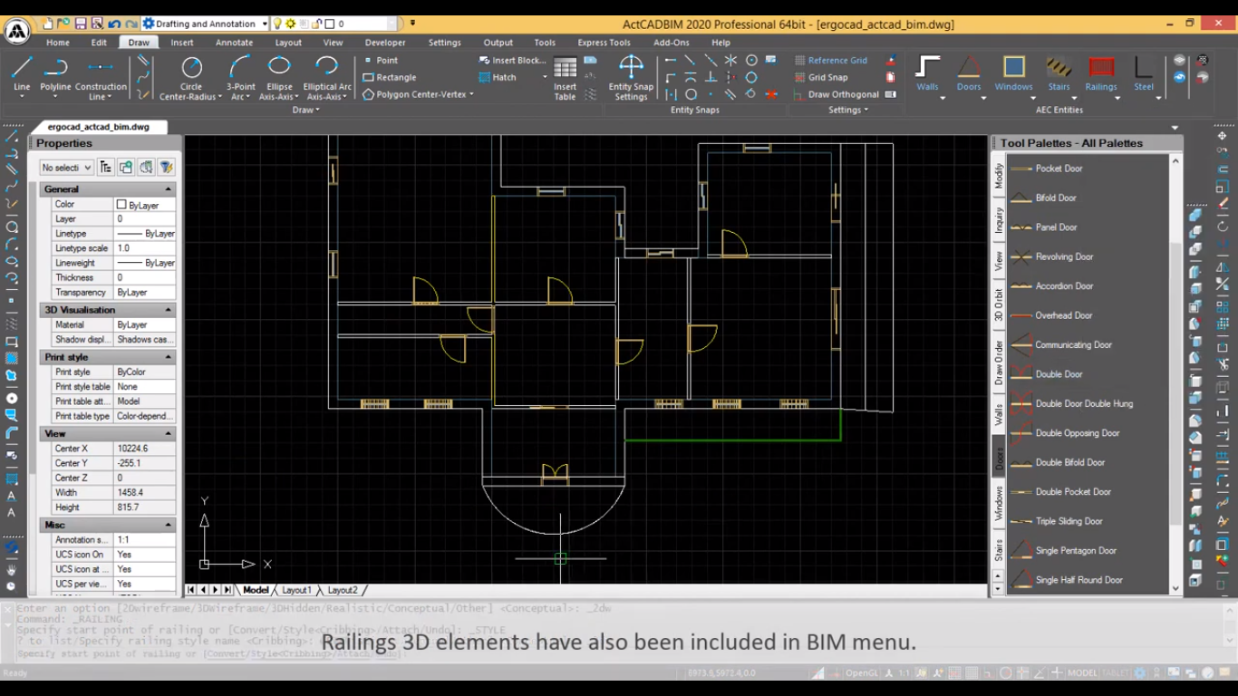The width and height of the screenshot is (1238, 696).
Task: Insert a Revolving Door from palette
Action: click(1064, 256)
